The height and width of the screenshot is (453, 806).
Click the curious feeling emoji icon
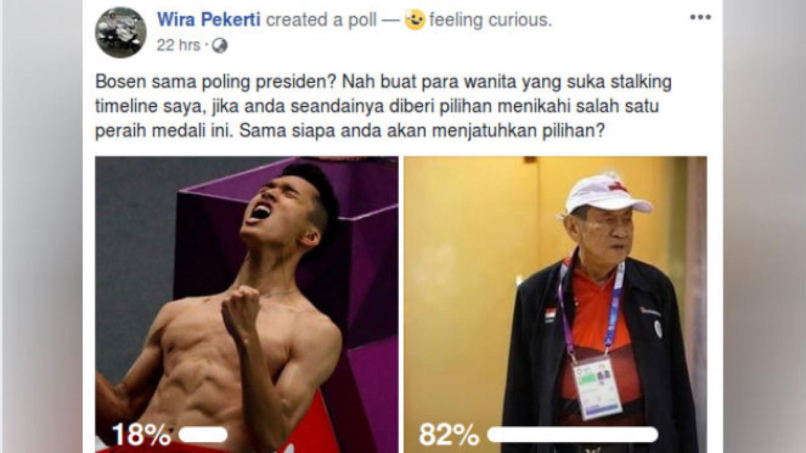pos(415,20)
